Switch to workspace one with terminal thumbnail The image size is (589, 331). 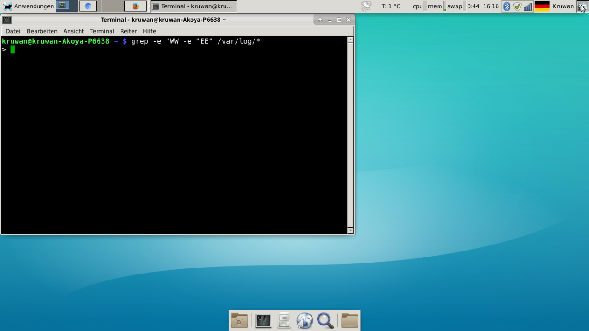point(67,6)
